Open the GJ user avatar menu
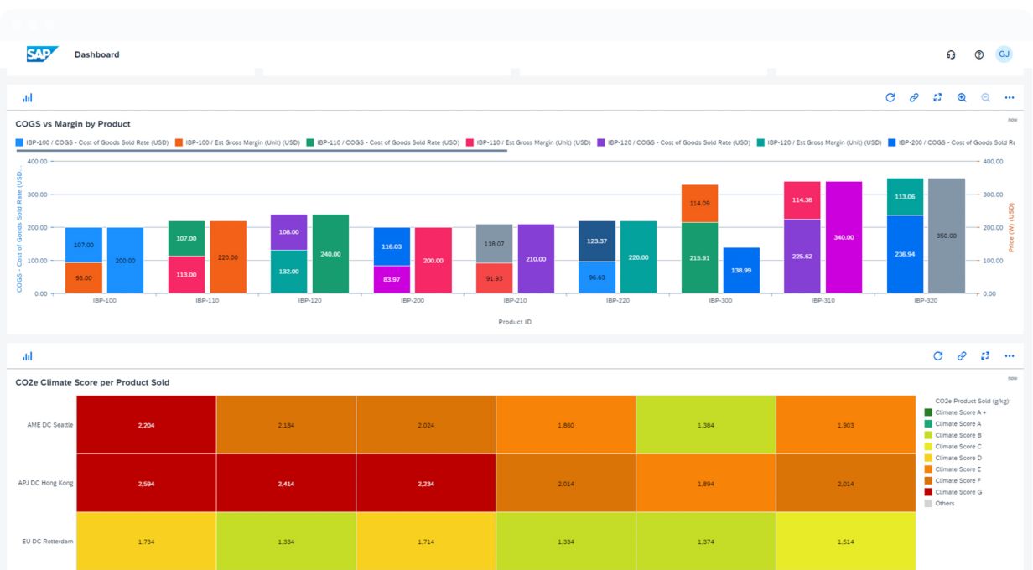This screenshot has width=1033, height=570. [x=1004, y=54]
